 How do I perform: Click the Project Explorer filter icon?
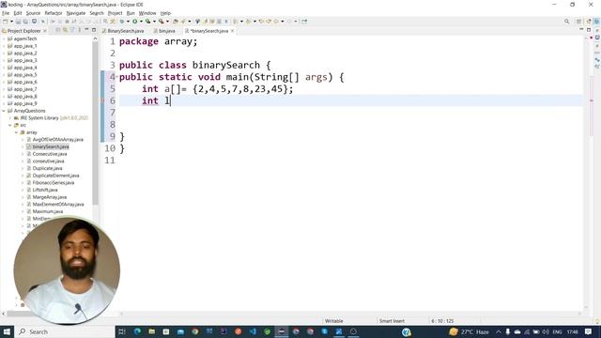click(72, 30)
